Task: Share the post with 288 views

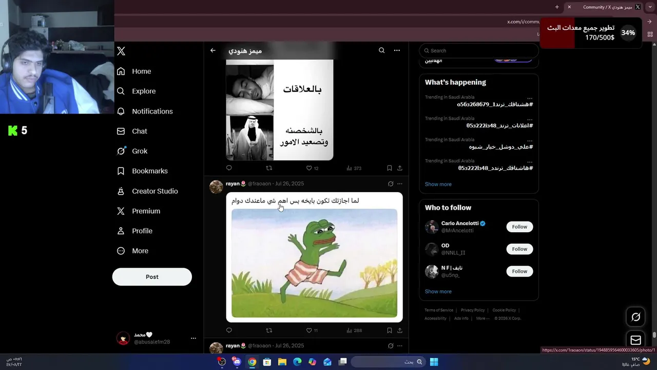Action: (400, 330)
